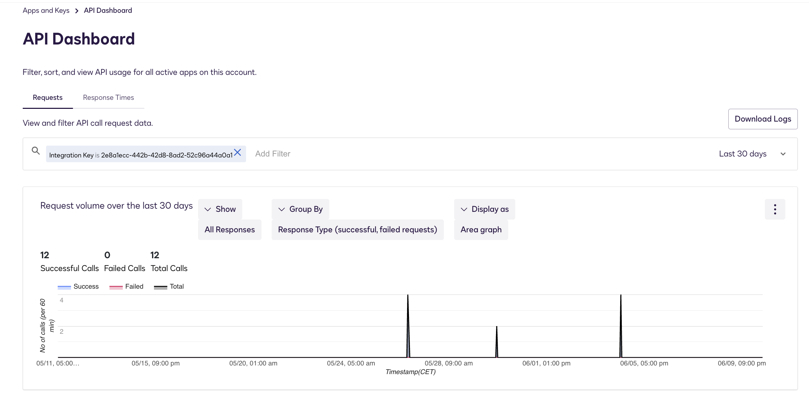Toggle Success series in chart legend
This screenshot has width=809, height=400.
tap(78, 287)
